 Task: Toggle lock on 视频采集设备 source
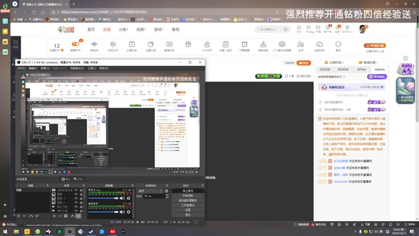(81, 190)
